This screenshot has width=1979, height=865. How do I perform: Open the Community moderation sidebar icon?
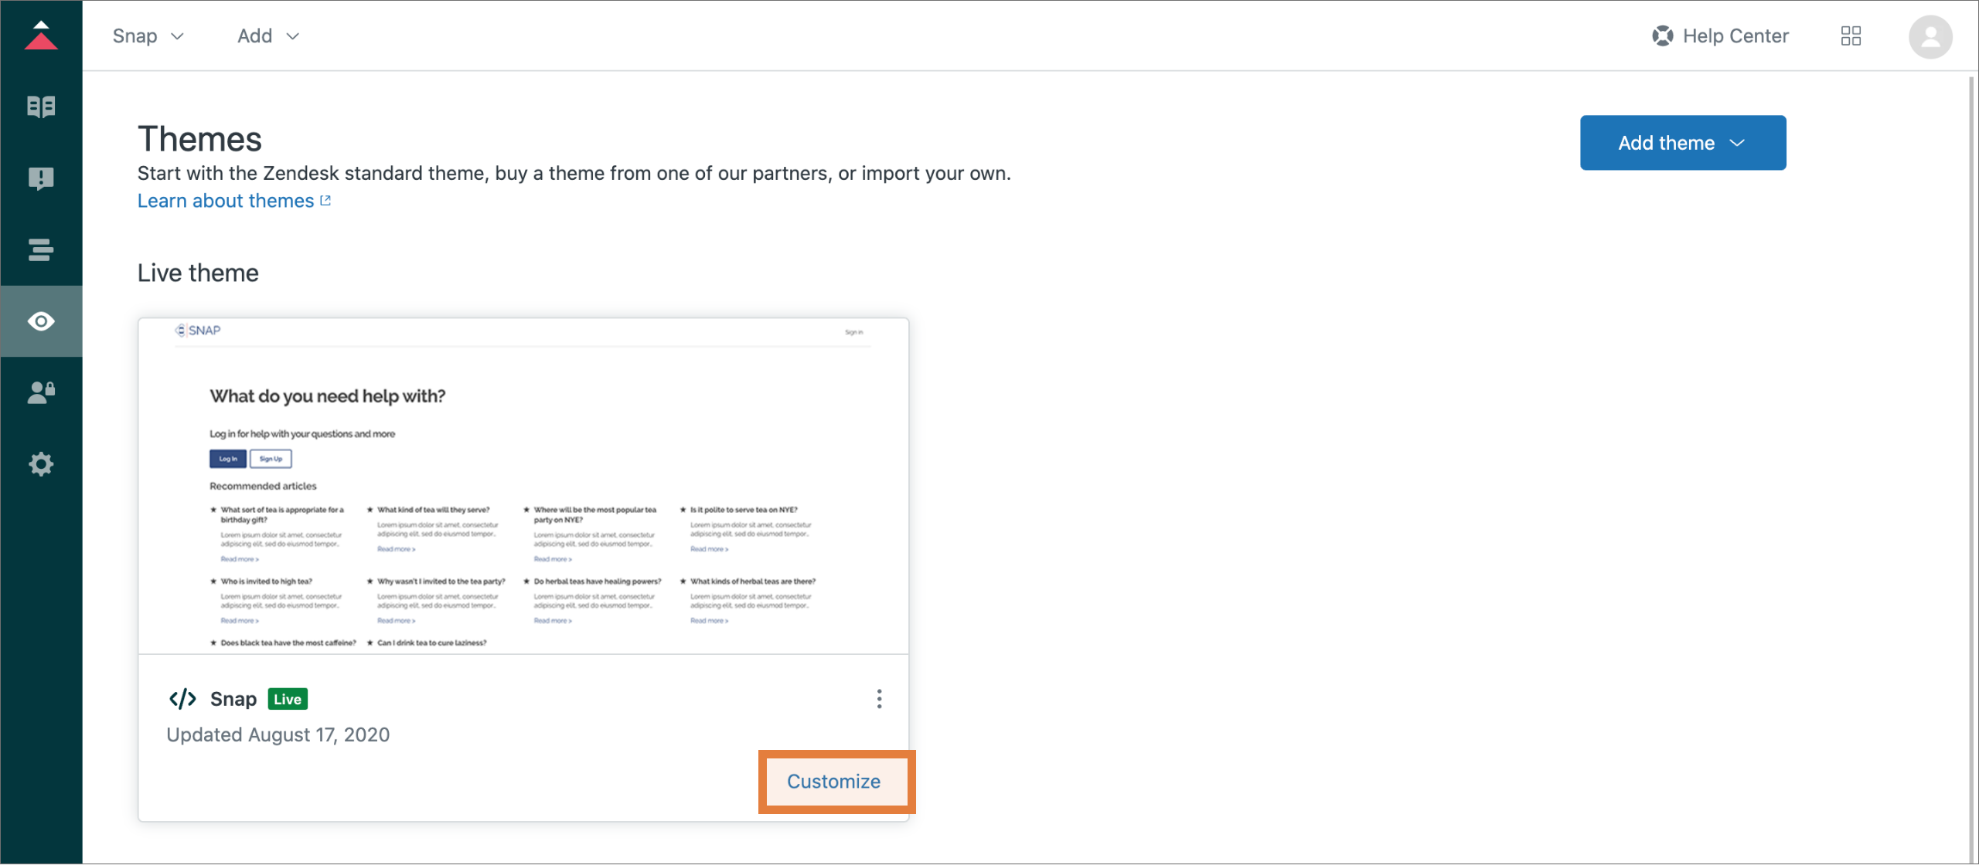(x=41, y=178)
